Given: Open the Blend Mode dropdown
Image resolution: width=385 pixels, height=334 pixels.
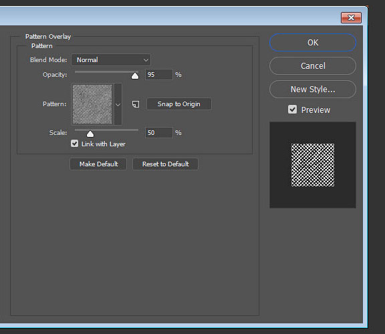Looking at the screenshot, I should coord(111,60).
